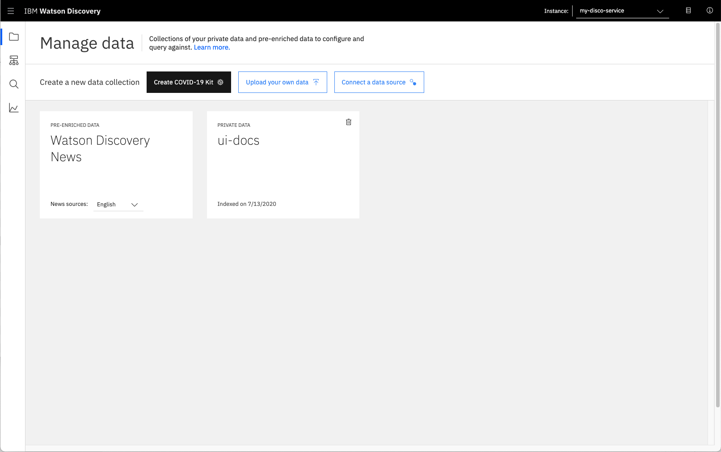Open the ui-docs private collection
Viewport: 721px width, 452px height.
click(x=283, y=165)
